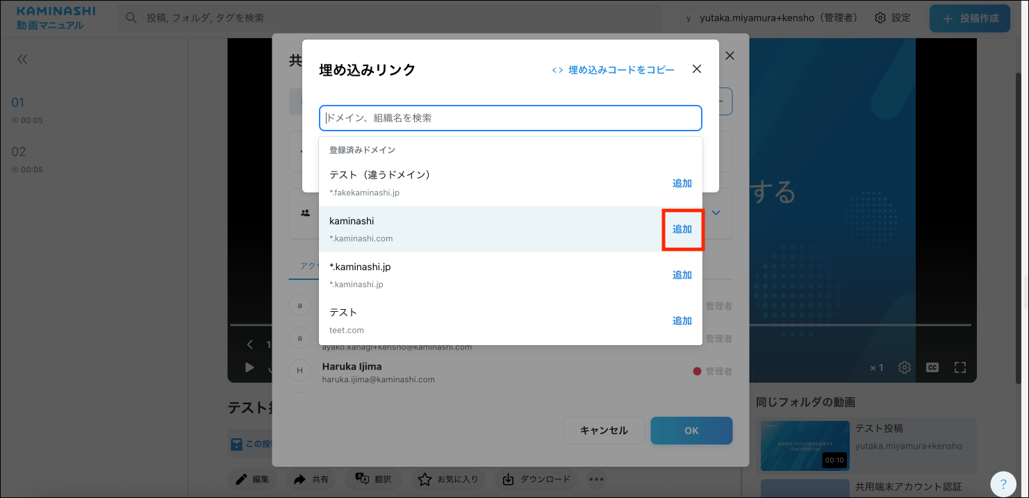Go to the previous chapter in player

click(x=250, y=345)
